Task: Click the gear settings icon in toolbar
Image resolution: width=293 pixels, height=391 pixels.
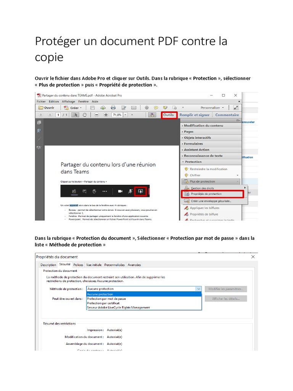Action: (147, 108)
